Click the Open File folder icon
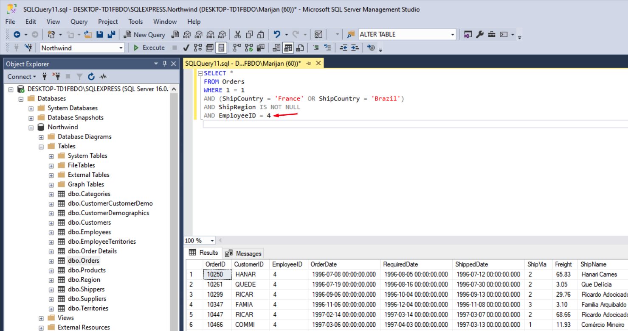This screenshot has width=628, height=331. [x=88, y=35]
